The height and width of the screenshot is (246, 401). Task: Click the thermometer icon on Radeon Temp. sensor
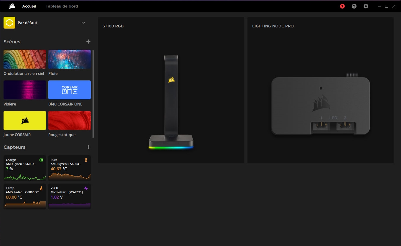point(41,188)
